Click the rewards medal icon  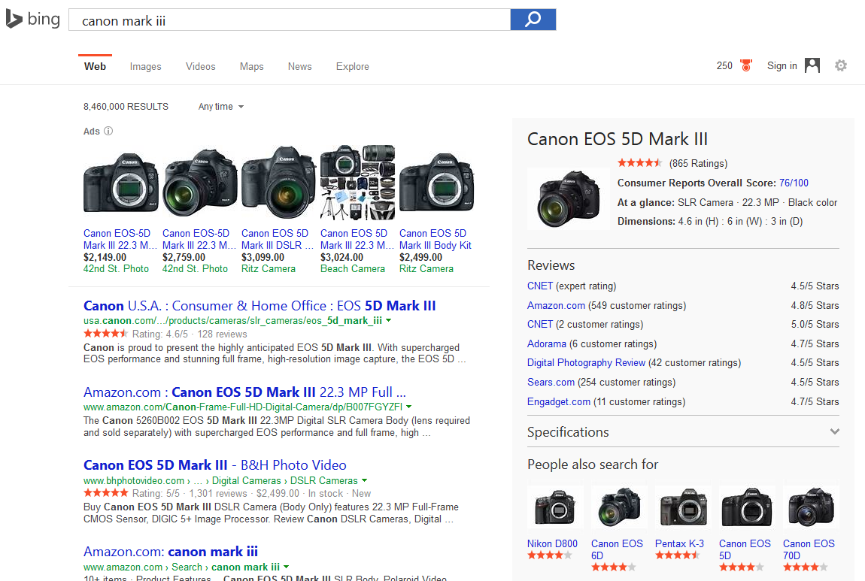pos(746,65)
